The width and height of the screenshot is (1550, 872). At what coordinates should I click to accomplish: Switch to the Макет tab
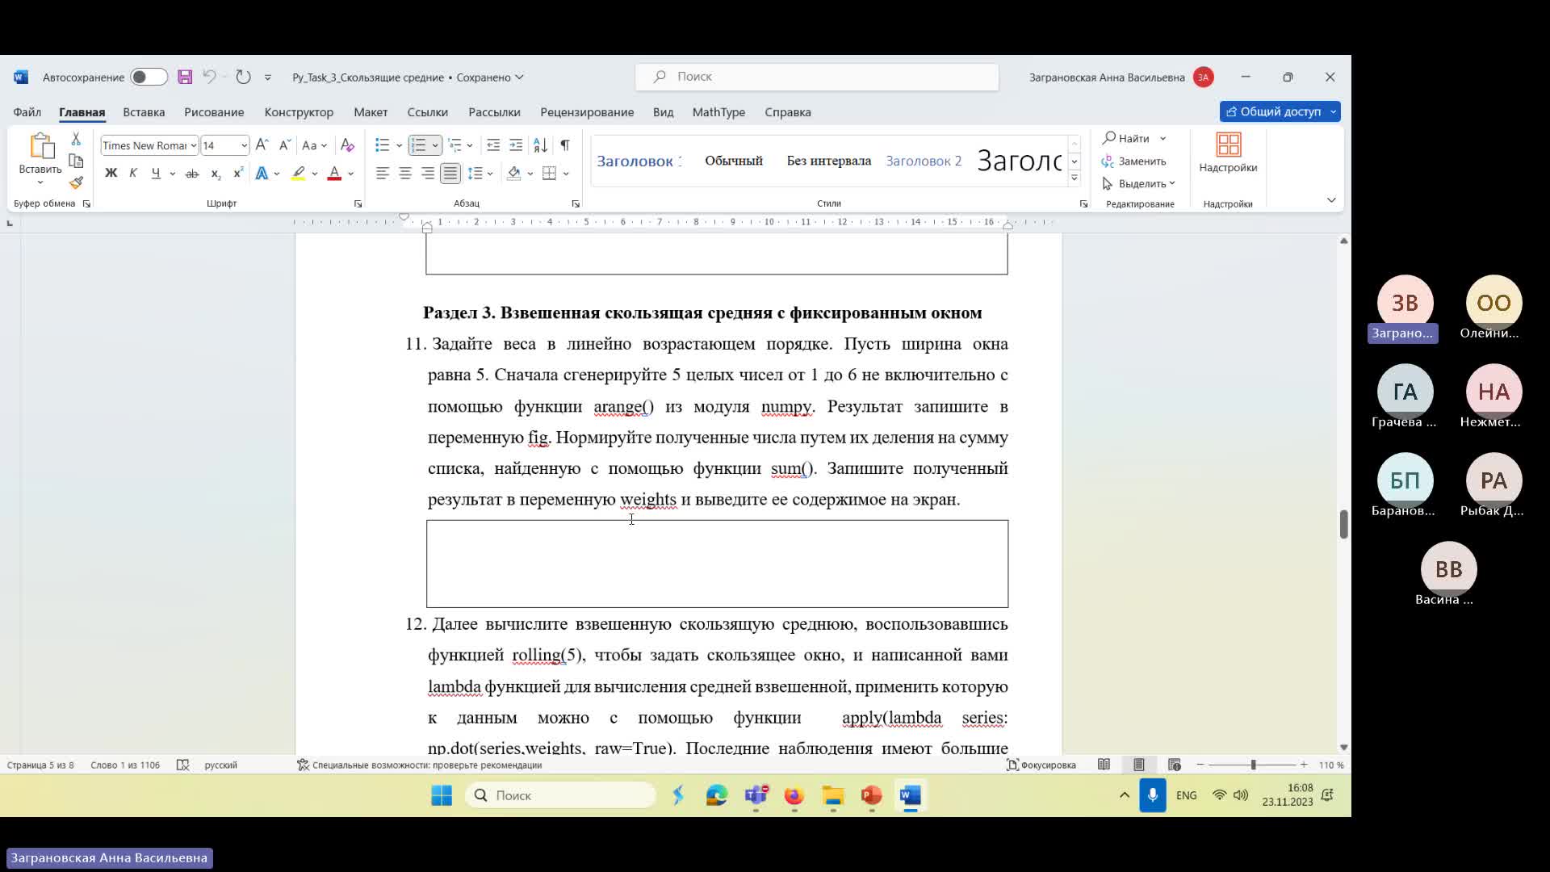(x=371, y=112)
